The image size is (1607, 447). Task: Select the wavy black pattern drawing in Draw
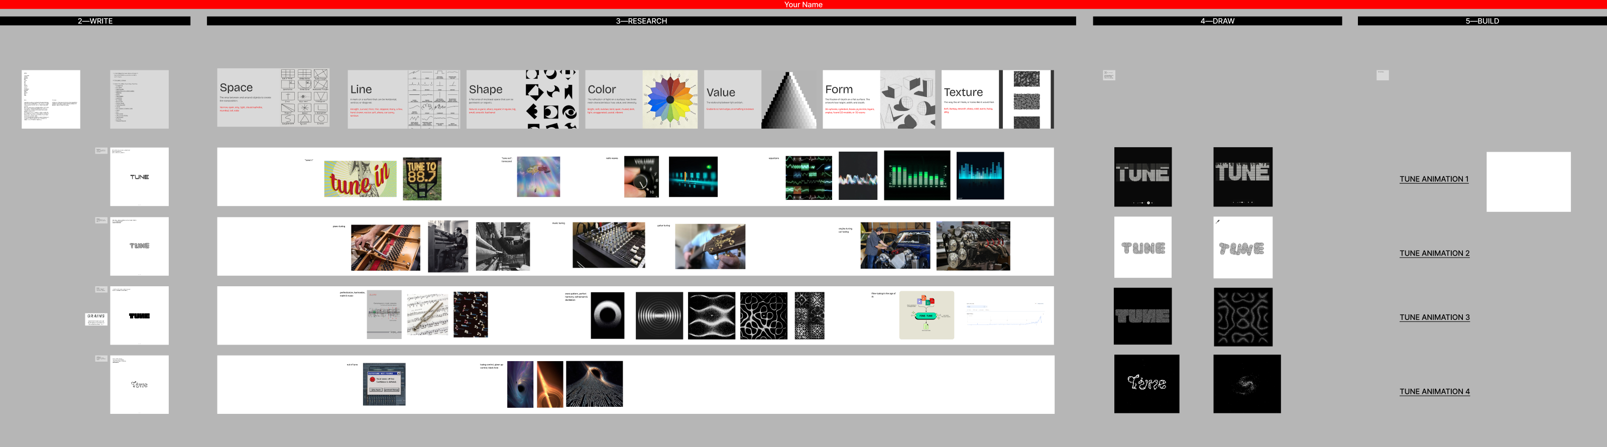[x=1243, y=317]
